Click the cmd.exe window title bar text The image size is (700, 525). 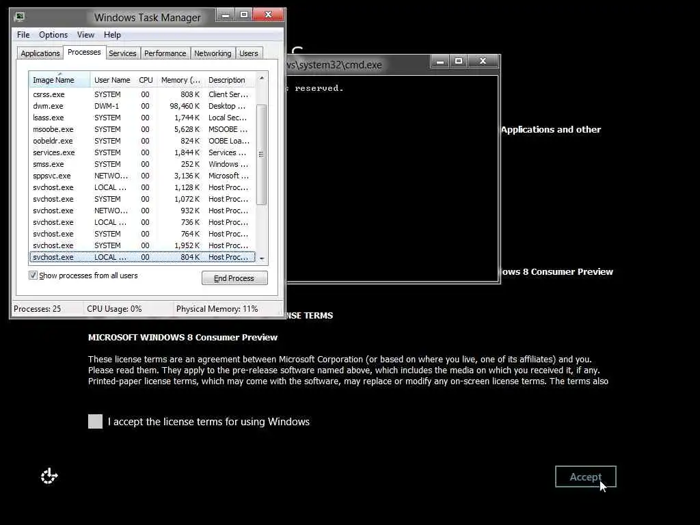[x=334, y=65]
